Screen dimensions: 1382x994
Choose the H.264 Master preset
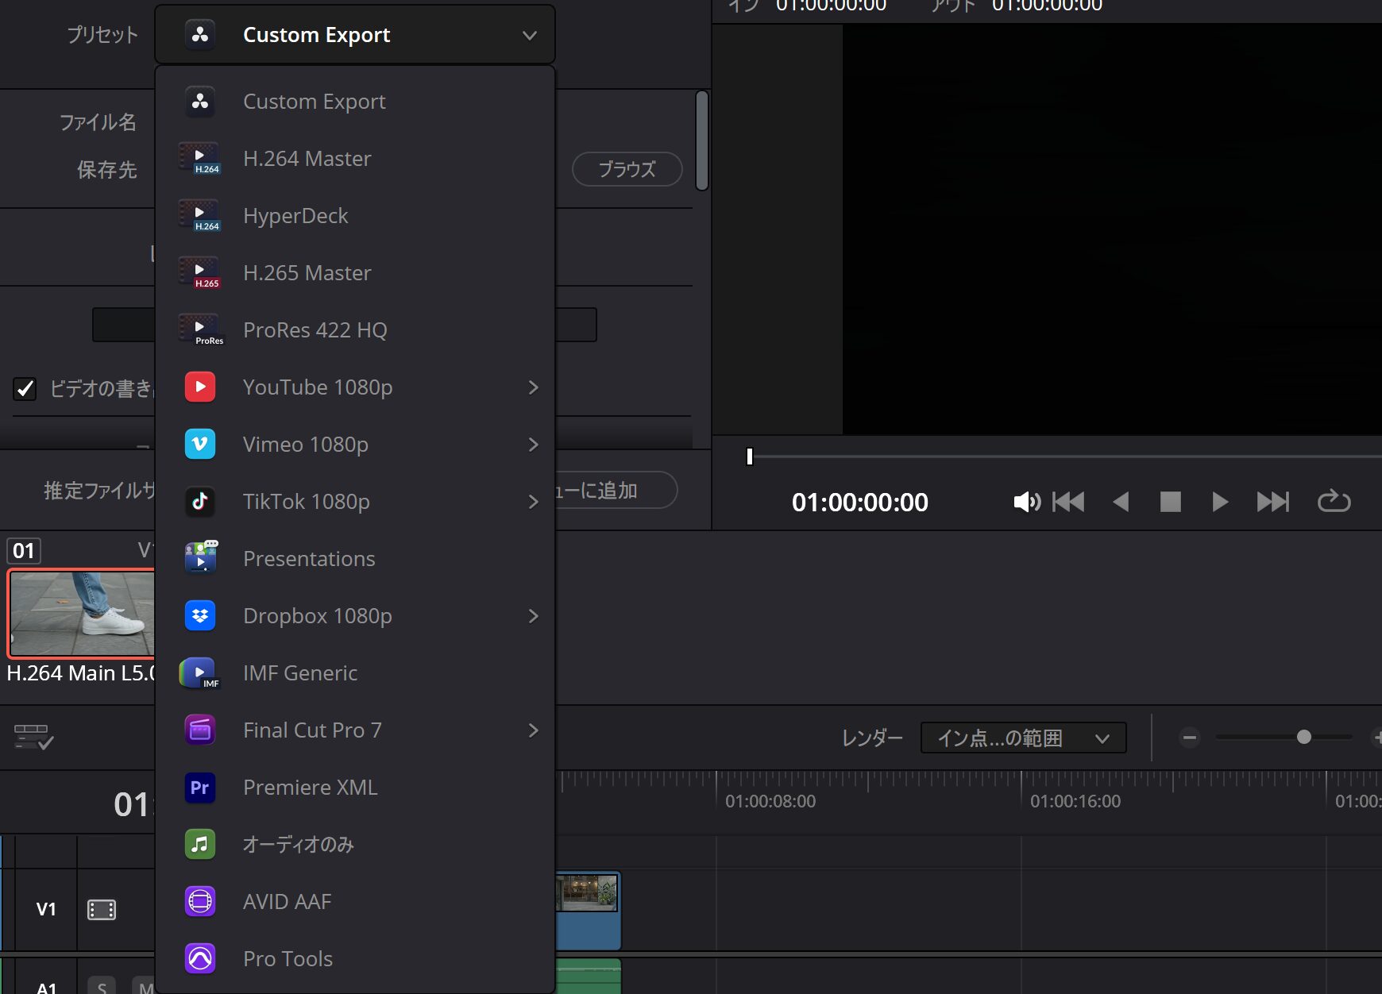[354, 159]
